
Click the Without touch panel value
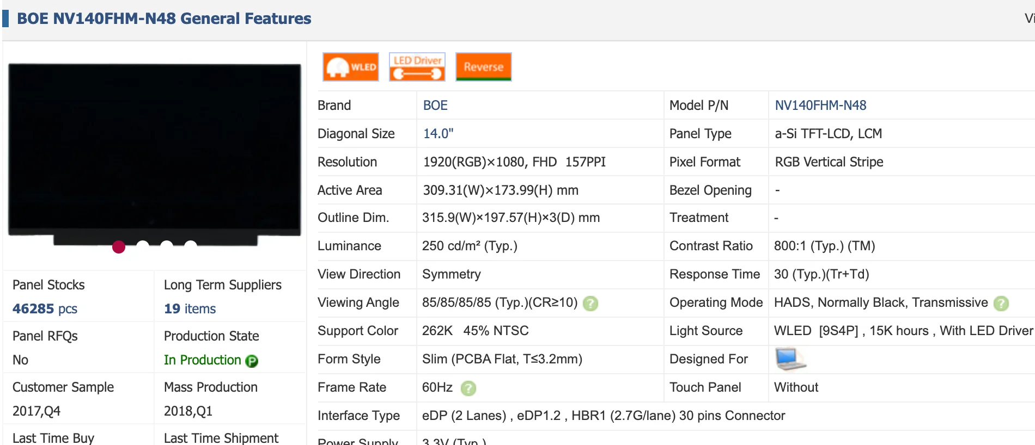pos(796,387)
